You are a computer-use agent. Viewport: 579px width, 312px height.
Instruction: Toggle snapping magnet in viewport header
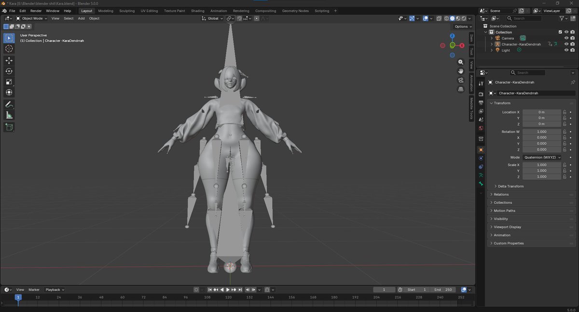239,18
